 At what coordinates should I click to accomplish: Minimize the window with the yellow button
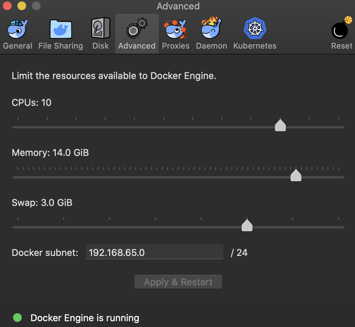pos(22,6)
